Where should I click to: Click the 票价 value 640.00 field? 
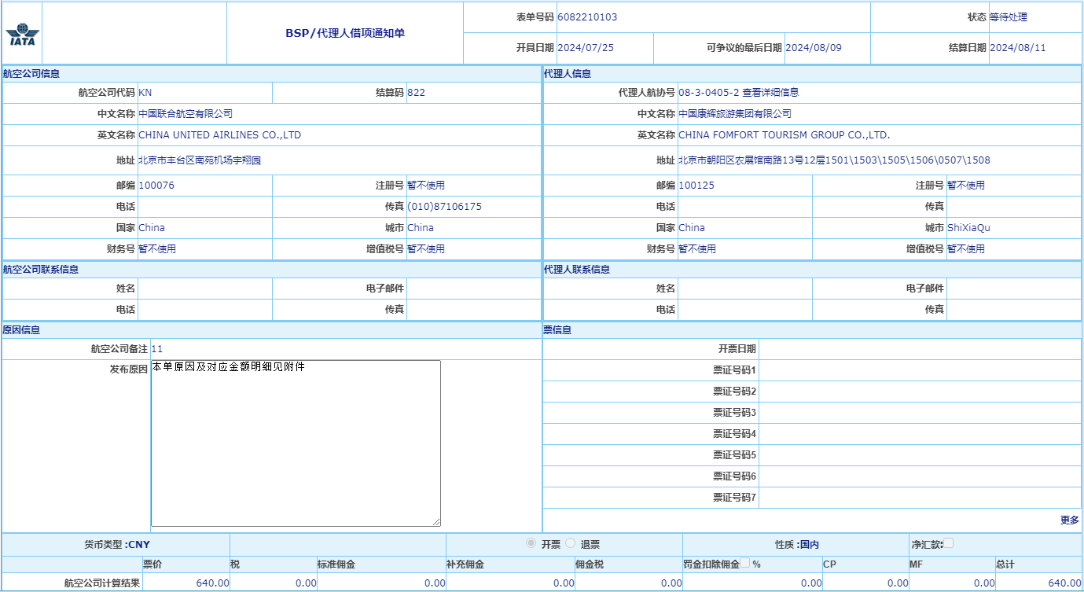pyautogui.click(x=187, y=583)
